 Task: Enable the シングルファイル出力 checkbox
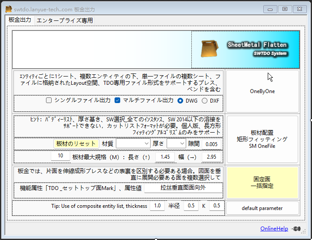49,100
